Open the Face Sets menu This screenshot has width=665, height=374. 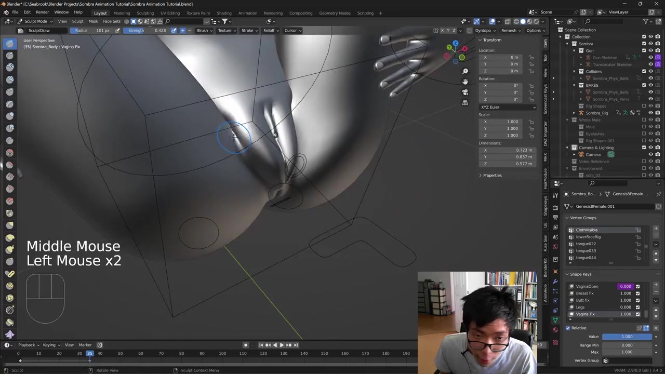[112, 21]
